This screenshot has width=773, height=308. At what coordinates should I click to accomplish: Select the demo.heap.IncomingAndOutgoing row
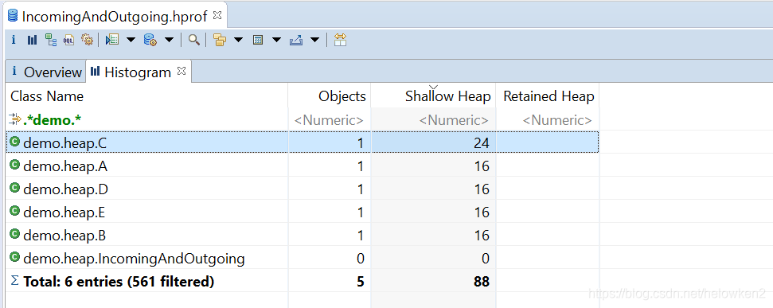click(x=303, y=259)
